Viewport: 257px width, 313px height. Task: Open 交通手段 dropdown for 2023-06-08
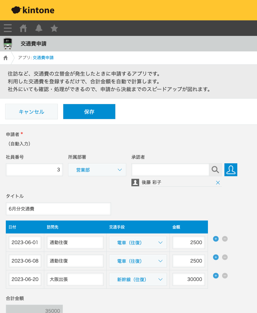point(138,261)
